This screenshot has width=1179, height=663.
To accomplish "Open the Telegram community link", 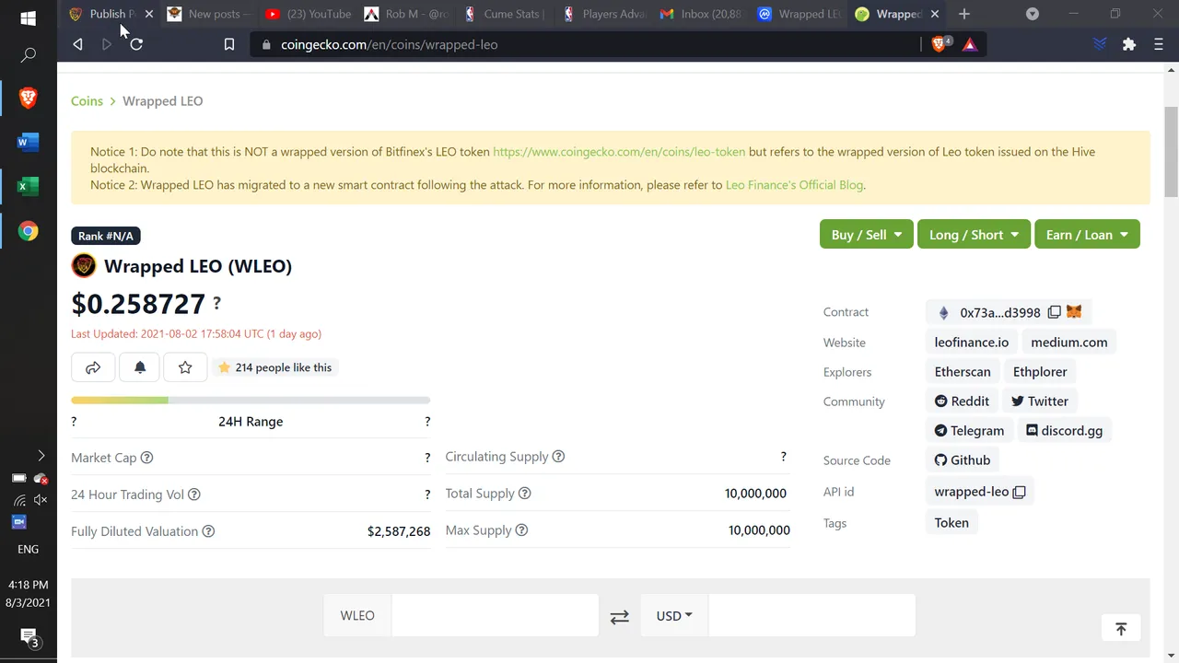I will pos(969,430).
